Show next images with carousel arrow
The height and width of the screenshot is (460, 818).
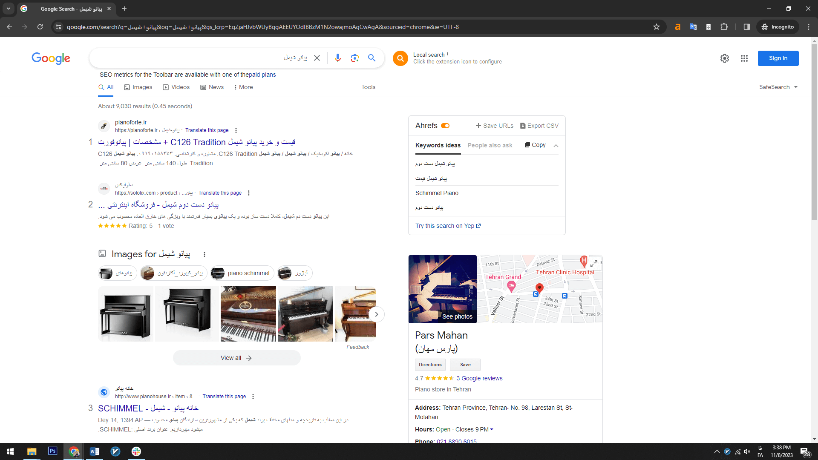click(376, 314)
